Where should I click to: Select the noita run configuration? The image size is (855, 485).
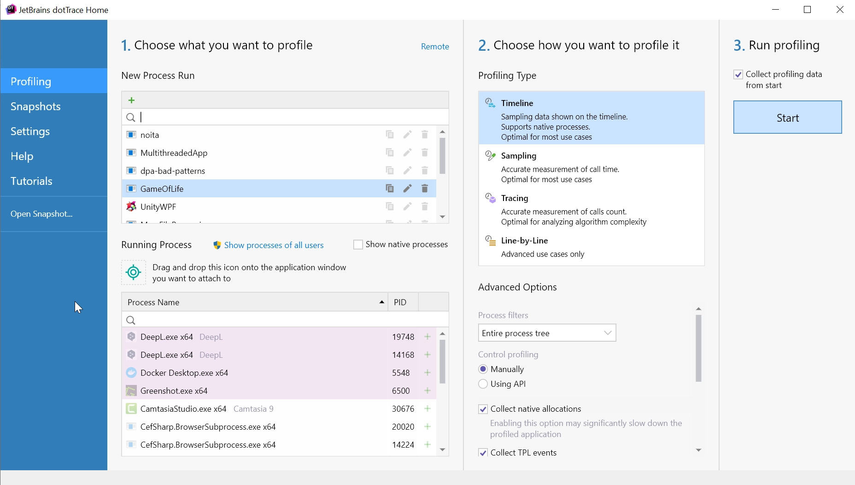(279, 135)
